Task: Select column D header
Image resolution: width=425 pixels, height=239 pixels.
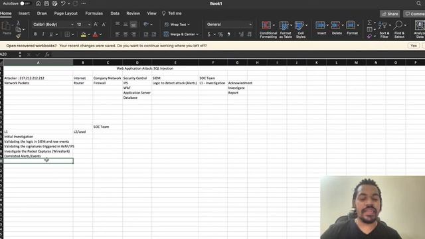Action: [x=137, y=62]
